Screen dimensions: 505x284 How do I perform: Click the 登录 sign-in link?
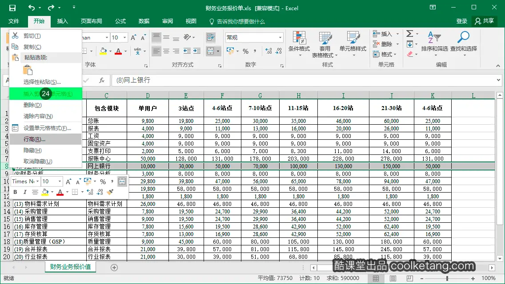pos(461,21)
